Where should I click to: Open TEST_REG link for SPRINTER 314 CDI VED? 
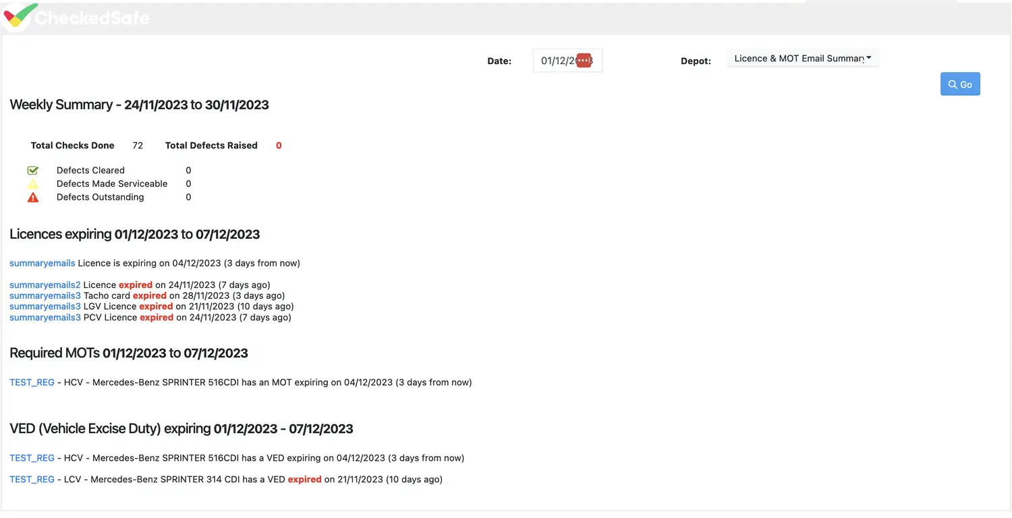[32, 480]
